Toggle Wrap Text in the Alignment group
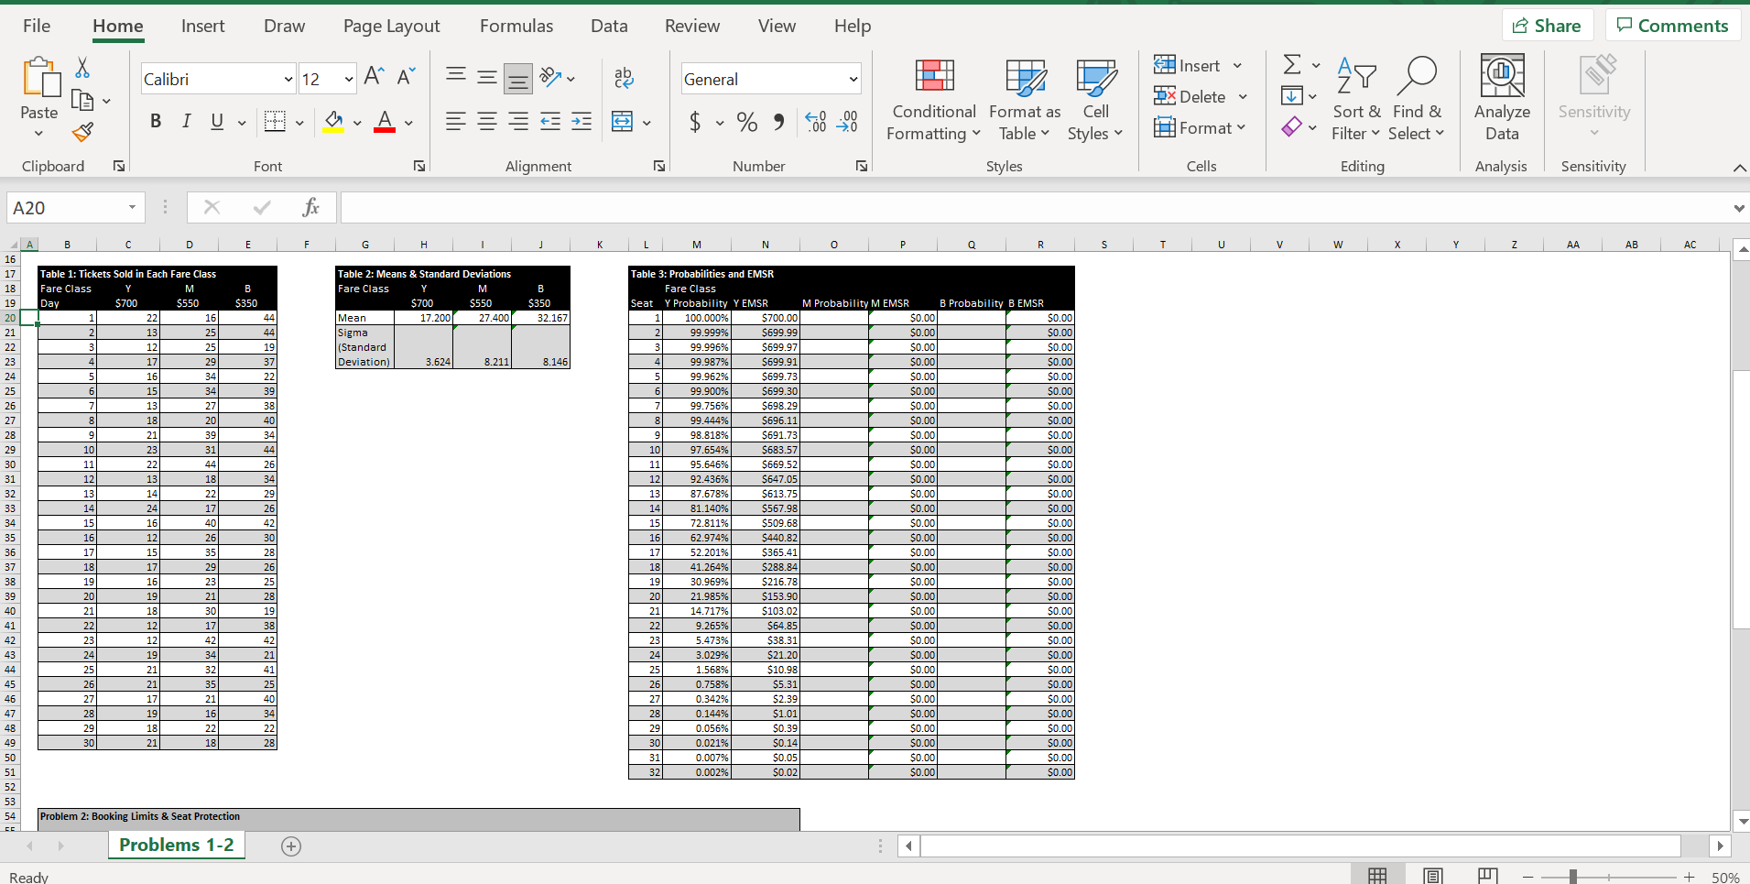The width and height of the screenshot is (1750, 884). pyautogui.click(x=624, y=78)
